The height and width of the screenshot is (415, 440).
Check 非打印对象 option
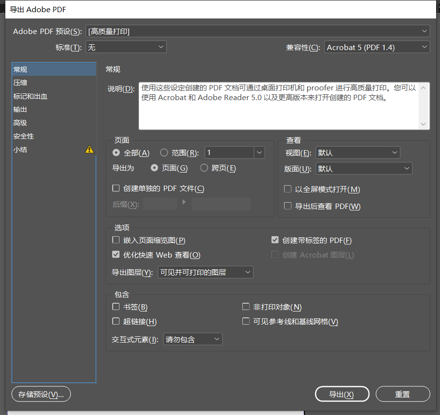(x=246, y=307)
